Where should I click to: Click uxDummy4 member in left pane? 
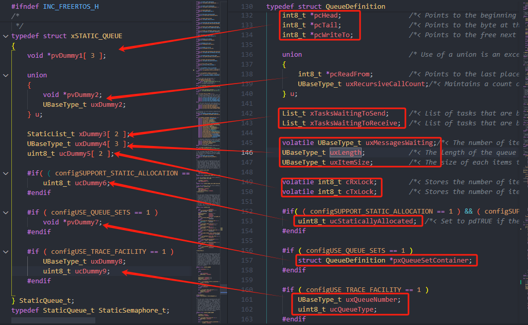(x=91, y=143)
